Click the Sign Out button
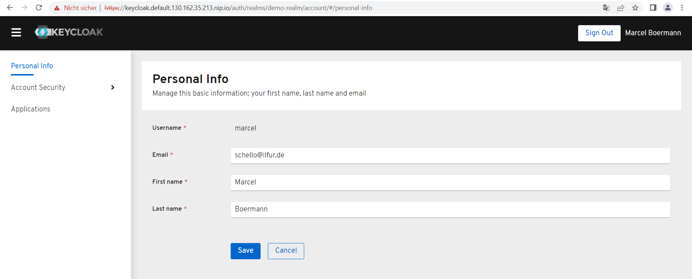The width and height of the screenshot is (692, 279). [599, 33]
